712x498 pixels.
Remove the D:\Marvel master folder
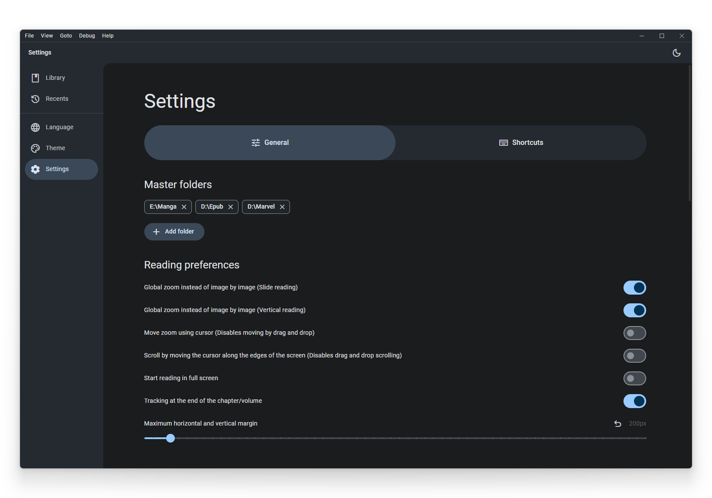pyautogui.click(x=282, y=207)
